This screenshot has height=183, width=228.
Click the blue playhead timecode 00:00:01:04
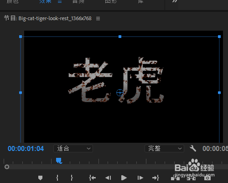click(26, 149)
